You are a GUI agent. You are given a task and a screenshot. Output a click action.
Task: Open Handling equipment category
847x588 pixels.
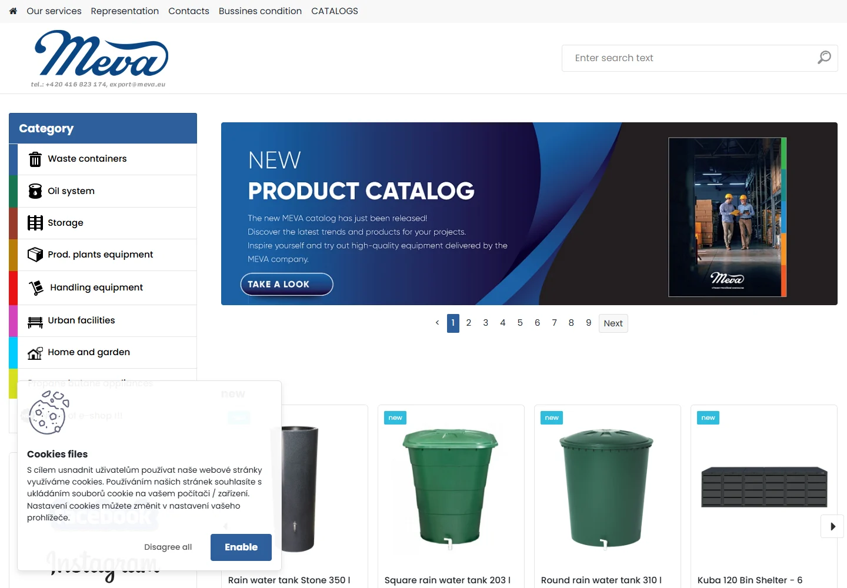pos(103,288)
